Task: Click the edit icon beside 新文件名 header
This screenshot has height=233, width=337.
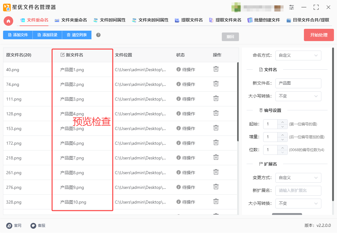Action: pyautogui.click(x=62, y=55)
